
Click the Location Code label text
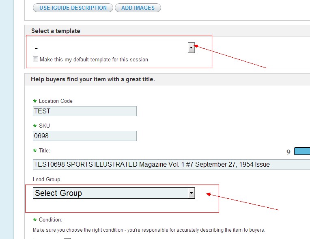(x=56, y=101)
